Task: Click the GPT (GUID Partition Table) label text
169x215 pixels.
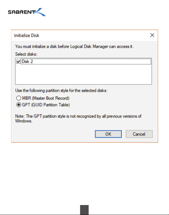Action: point(46,105)
